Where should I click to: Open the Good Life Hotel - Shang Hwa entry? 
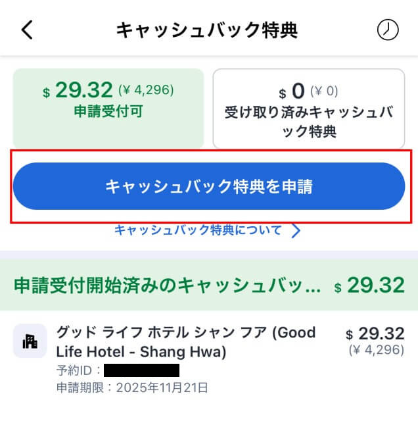point(209,359)
